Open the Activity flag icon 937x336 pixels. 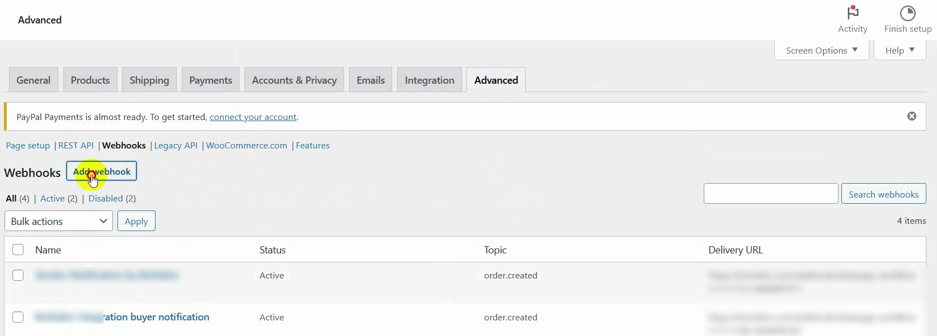(x=853, y=12)
